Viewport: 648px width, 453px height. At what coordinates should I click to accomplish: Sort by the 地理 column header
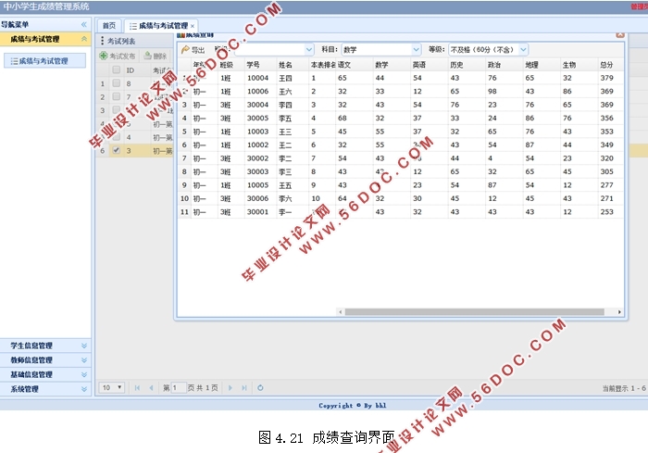[x=542, y=65]
